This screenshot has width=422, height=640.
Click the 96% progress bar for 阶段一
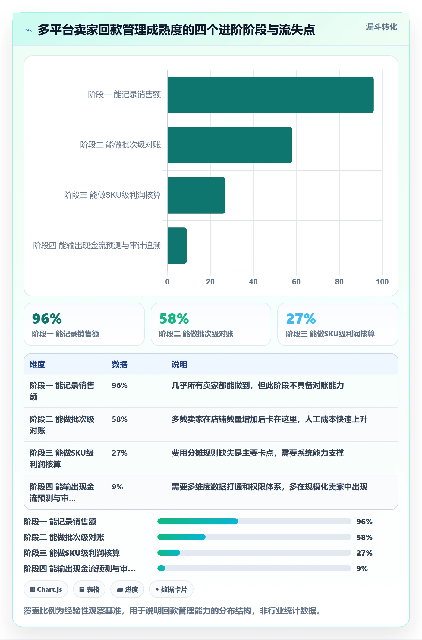254,521
